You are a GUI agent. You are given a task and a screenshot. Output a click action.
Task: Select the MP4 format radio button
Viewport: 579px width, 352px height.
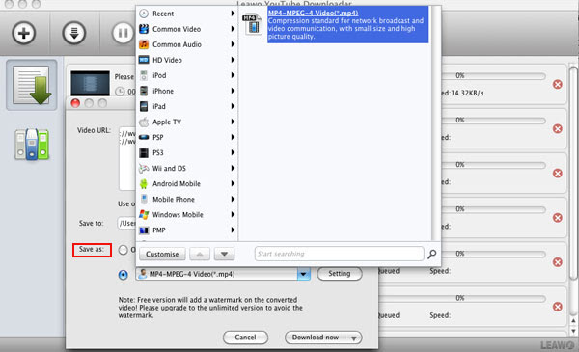123,275
